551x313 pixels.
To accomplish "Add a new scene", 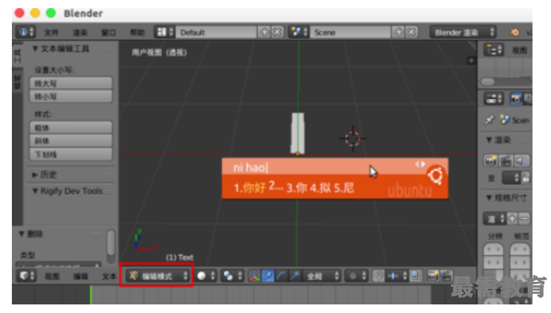I will tap(398, 32).
